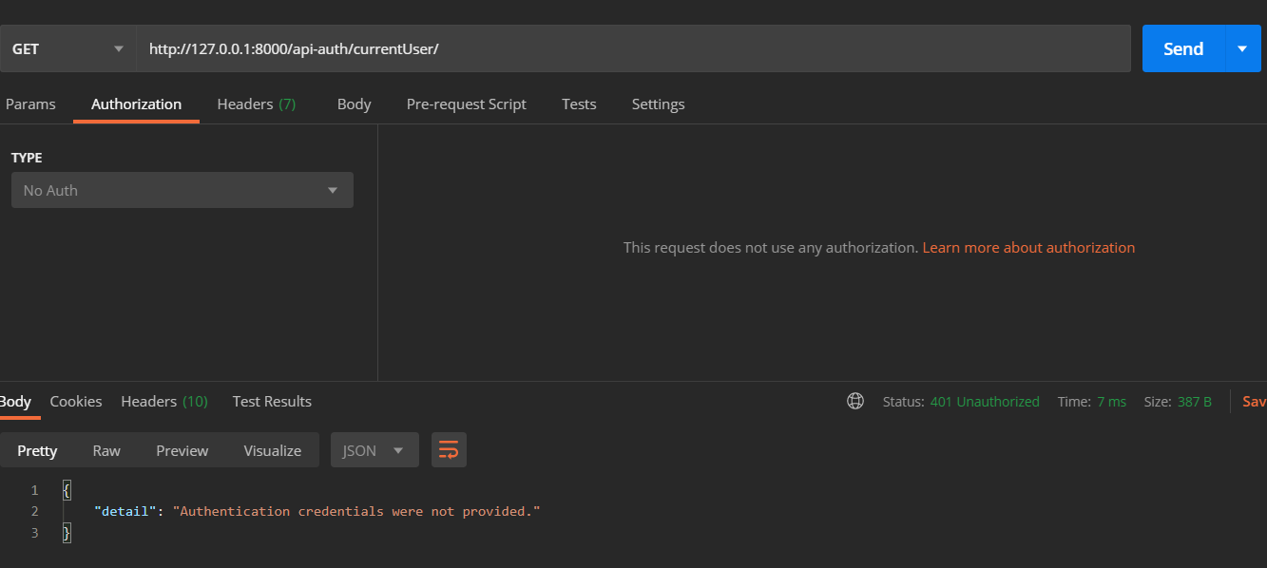Open Learn more about authorization link
1267x568 pixels.
1028,247
